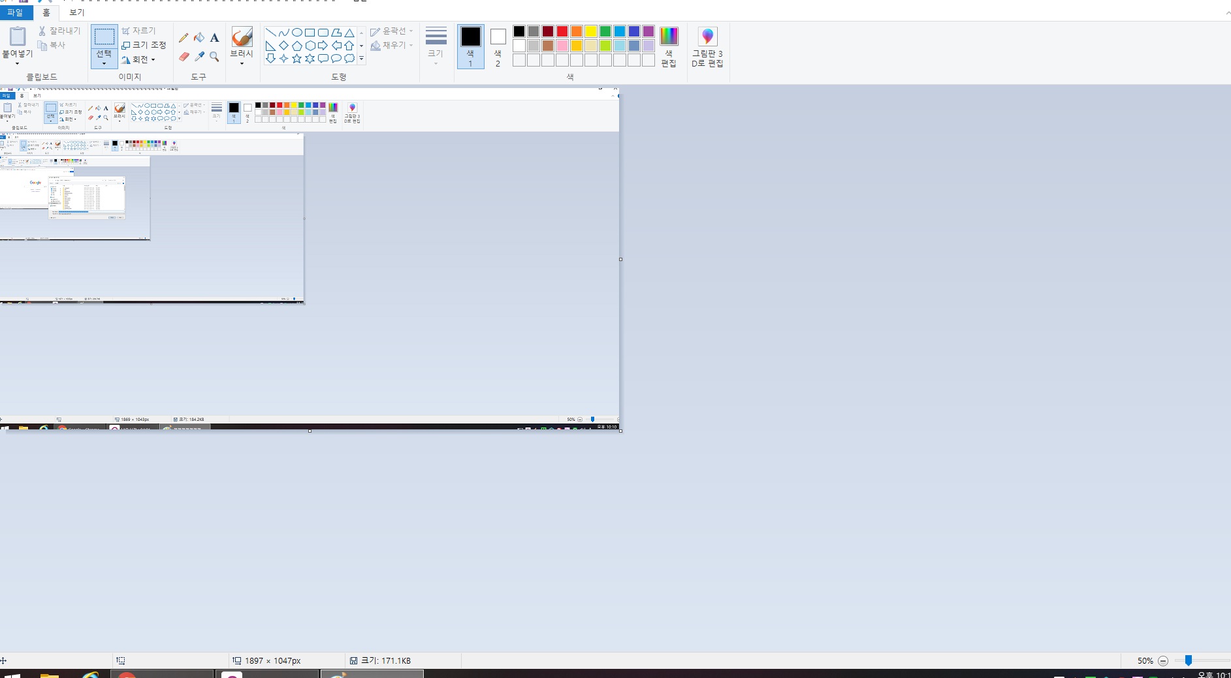The width and height of the screenshot is (1231, 678).
Task: Pick the purple color swatch
Action: (648, 31)
